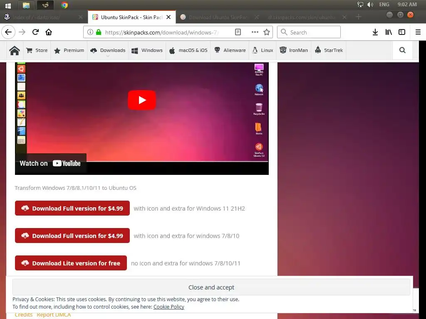Open the StarTrek menu item
Screen dimensions: 426x319
pyautogui.click(x=329, y=50)
